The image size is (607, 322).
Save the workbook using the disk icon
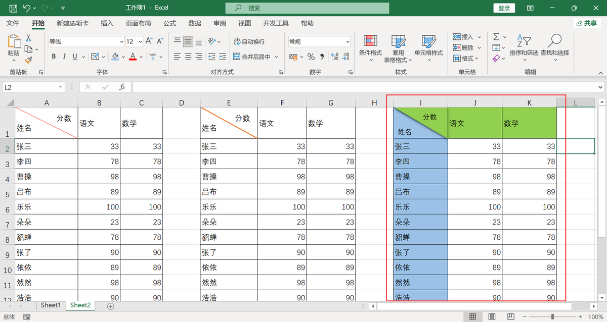(13, 8)
